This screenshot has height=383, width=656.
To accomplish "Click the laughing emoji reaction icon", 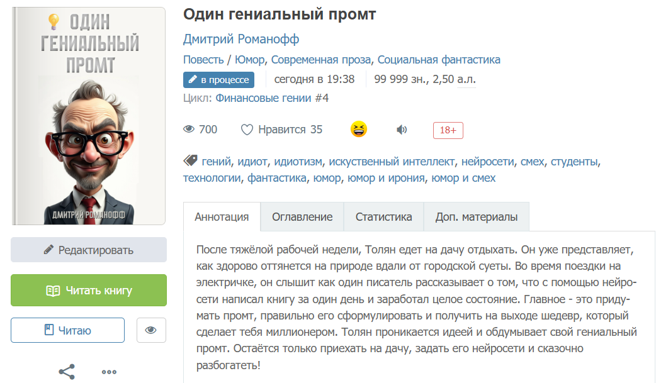I will (359, 130).
